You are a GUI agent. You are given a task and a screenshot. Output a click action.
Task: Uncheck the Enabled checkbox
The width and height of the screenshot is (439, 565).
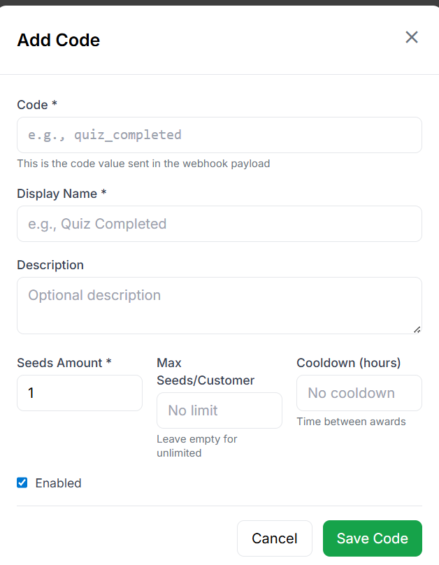point(22,482)
